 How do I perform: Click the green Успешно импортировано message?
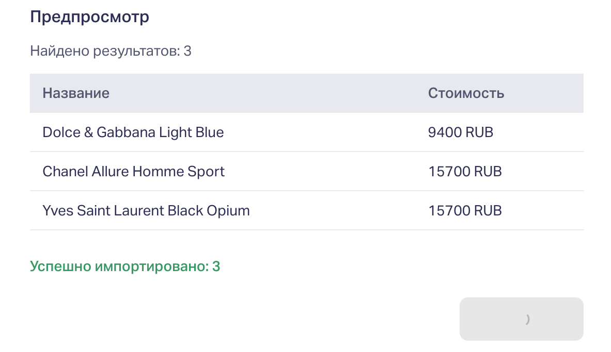124,266
